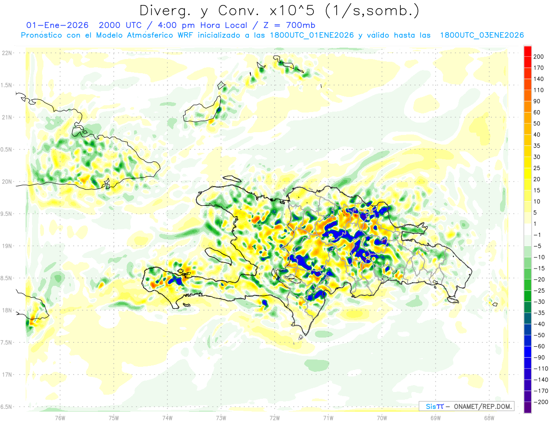549x424 pixels.
Task: Click the '-140' value on the color scale
Action: [540, 380]
